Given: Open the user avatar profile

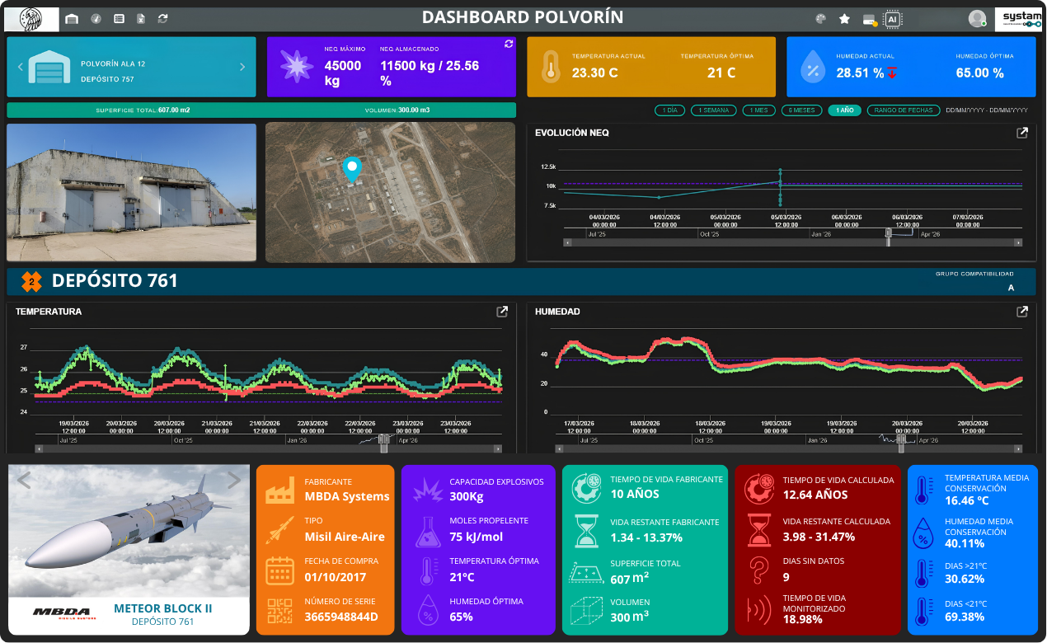Looking at the screenshot, I should tap(978, 18).
